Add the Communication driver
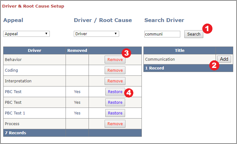Image resolution: width=237 pixels, height=144 pixels. [x=224, y=59]
